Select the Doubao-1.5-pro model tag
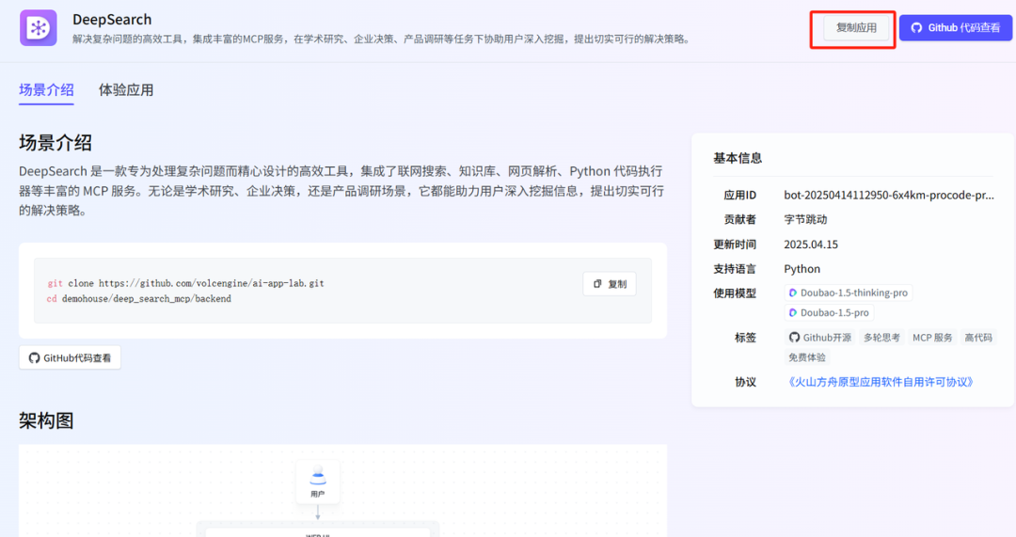 click(x=829, y=313)
